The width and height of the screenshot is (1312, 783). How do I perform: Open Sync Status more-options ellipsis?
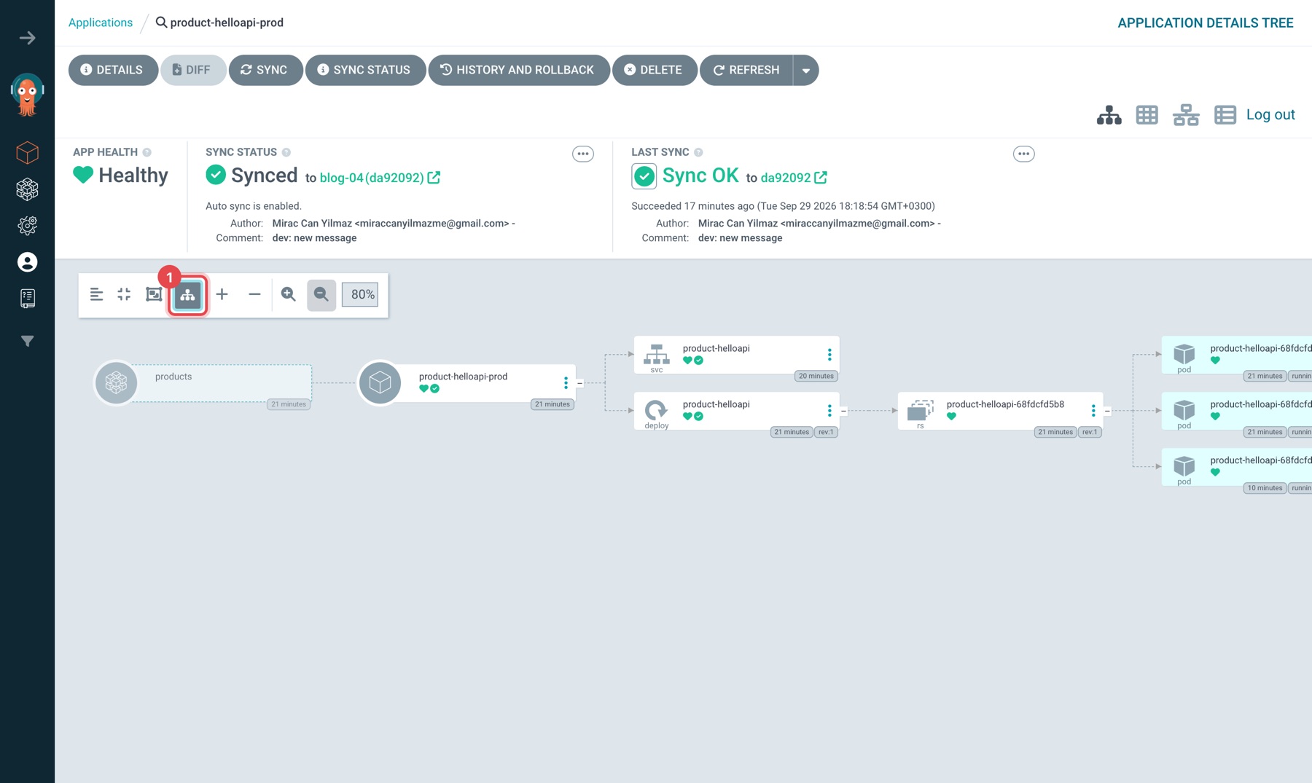[583, 154]
